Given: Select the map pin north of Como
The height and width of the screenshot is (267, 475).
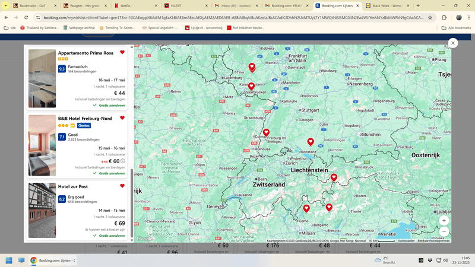Looking at the screenshot, I should [x=306, y=208].
